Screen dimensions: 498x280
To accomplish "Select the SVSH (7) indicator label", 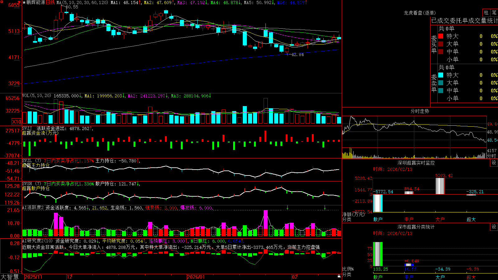I will pyautogui.click(x=31, y=184).
